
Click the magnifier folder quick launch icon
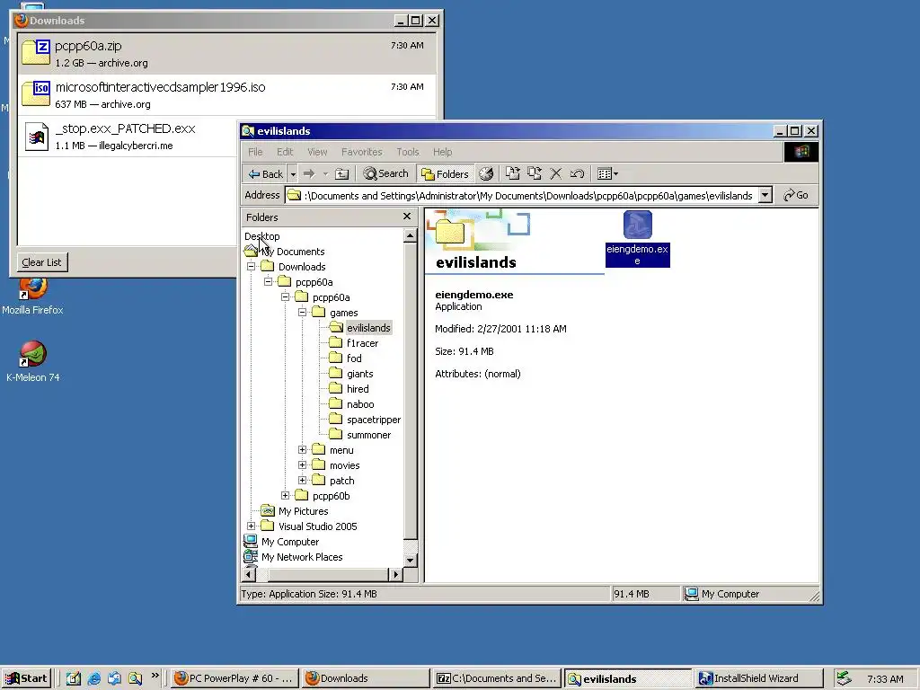pyautogui.click(x=135, y=678)
